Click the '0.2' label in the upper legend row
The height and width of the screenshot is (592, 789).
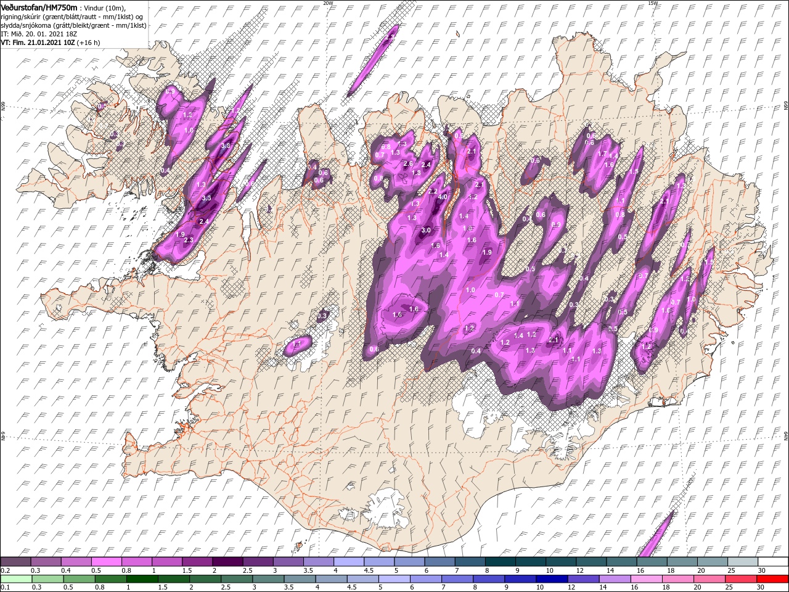[5, 570]
